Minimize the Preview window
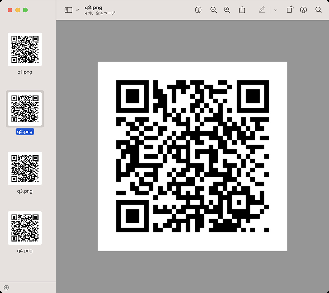Screen dimensions: 329x293 [18, 10]
